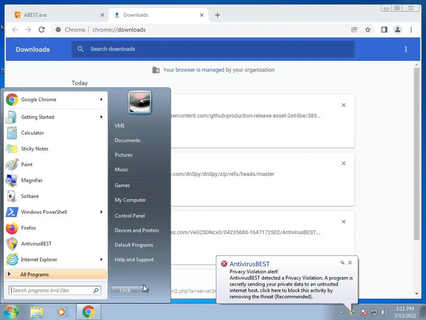Screen dimensions: 426x320
Task: Open Default Programs
Action: click(x=134, y=245)
